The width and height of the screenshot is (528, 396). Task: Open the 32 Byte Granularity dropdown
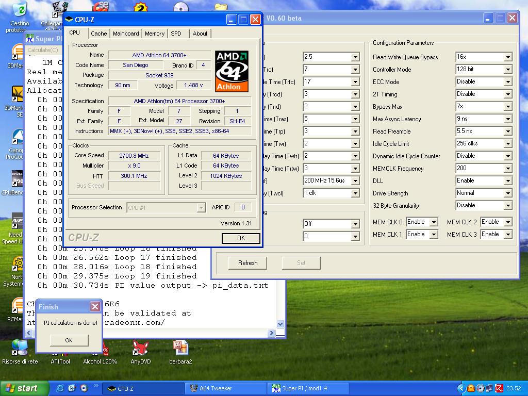tap(508, 206)
